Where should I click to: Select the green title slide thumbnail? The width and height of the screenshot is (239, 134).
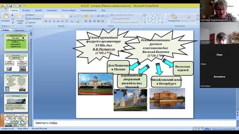[x=16, y=42]
